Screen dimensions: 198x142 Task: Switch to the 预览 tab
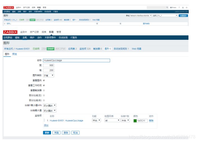coord(15,54)
